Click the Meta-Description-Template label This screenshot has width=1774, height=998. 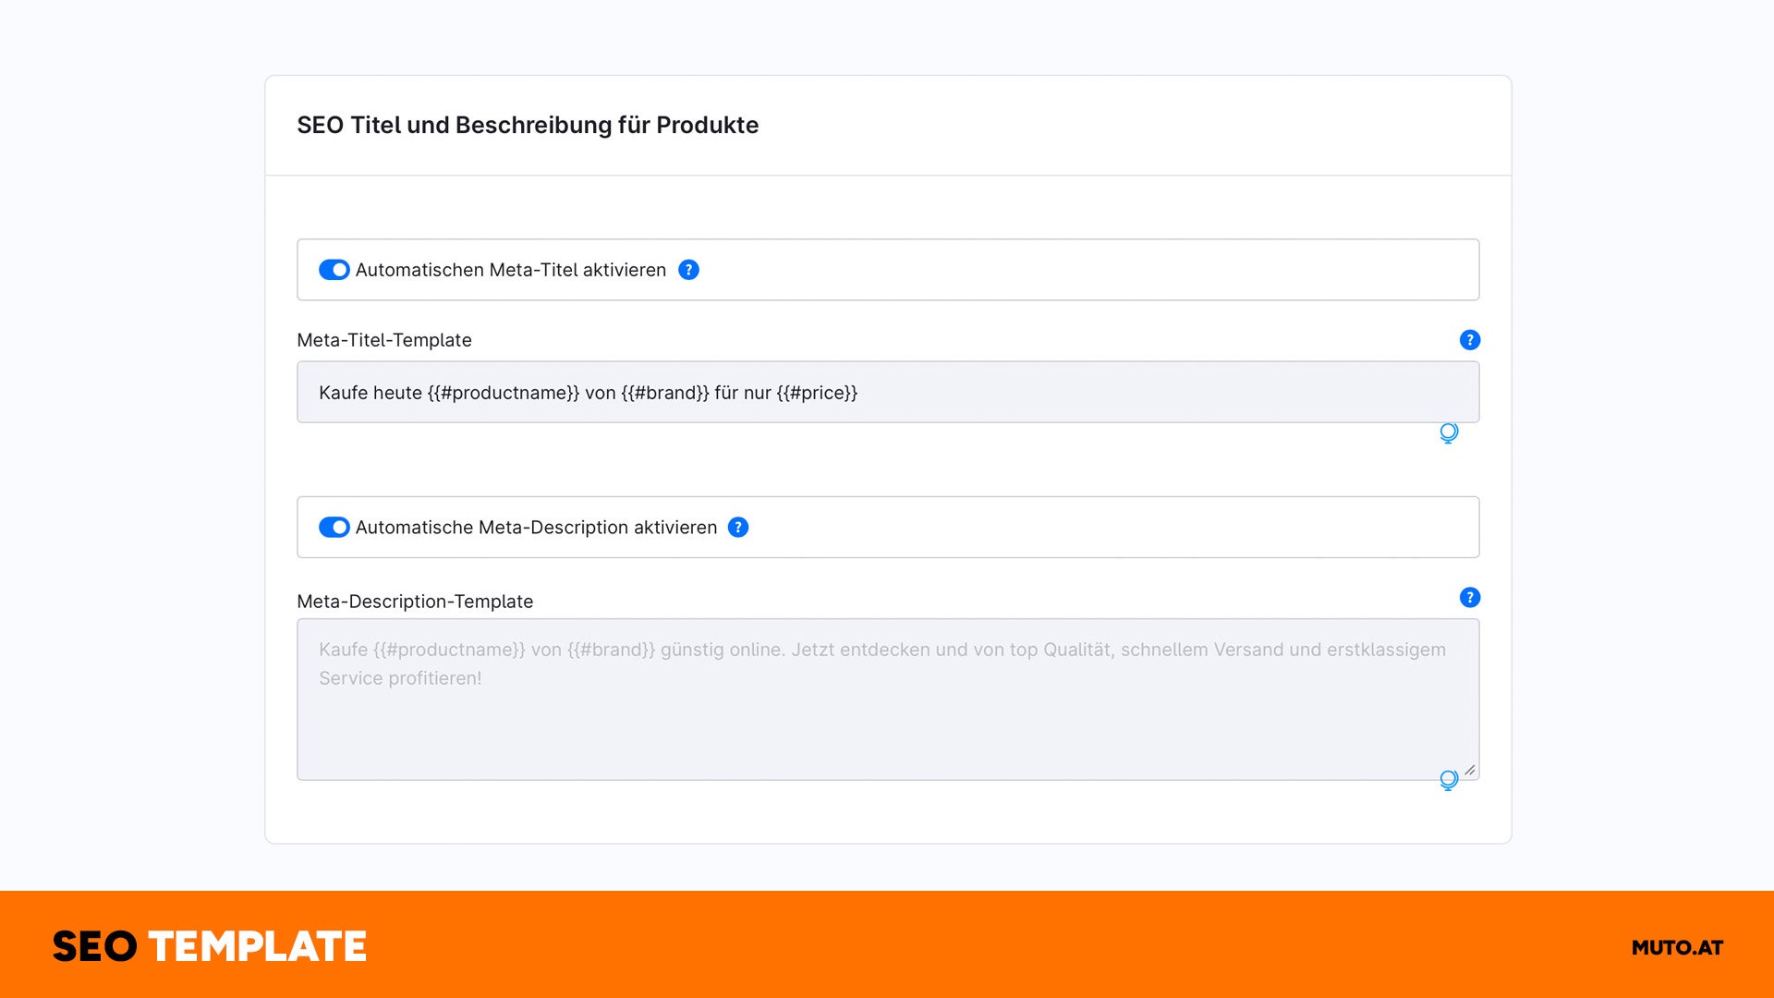click(x=415, y=602)
